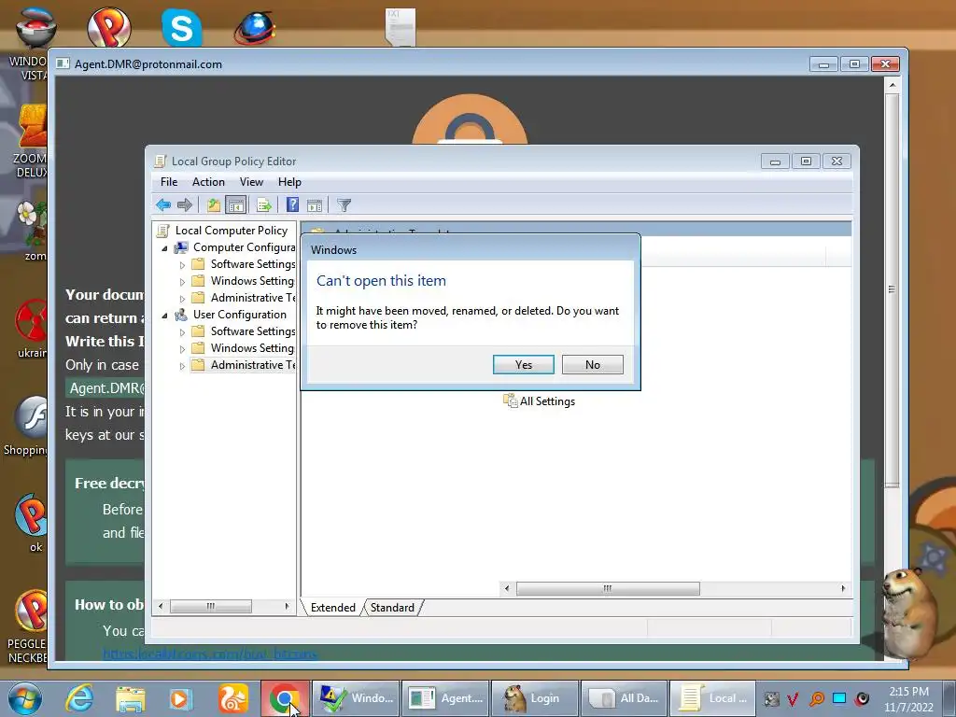Click the vertical scrollbar thumb of Agent.DMR window
This screenshot has height=717, width=956.
(x=892, y=289)
